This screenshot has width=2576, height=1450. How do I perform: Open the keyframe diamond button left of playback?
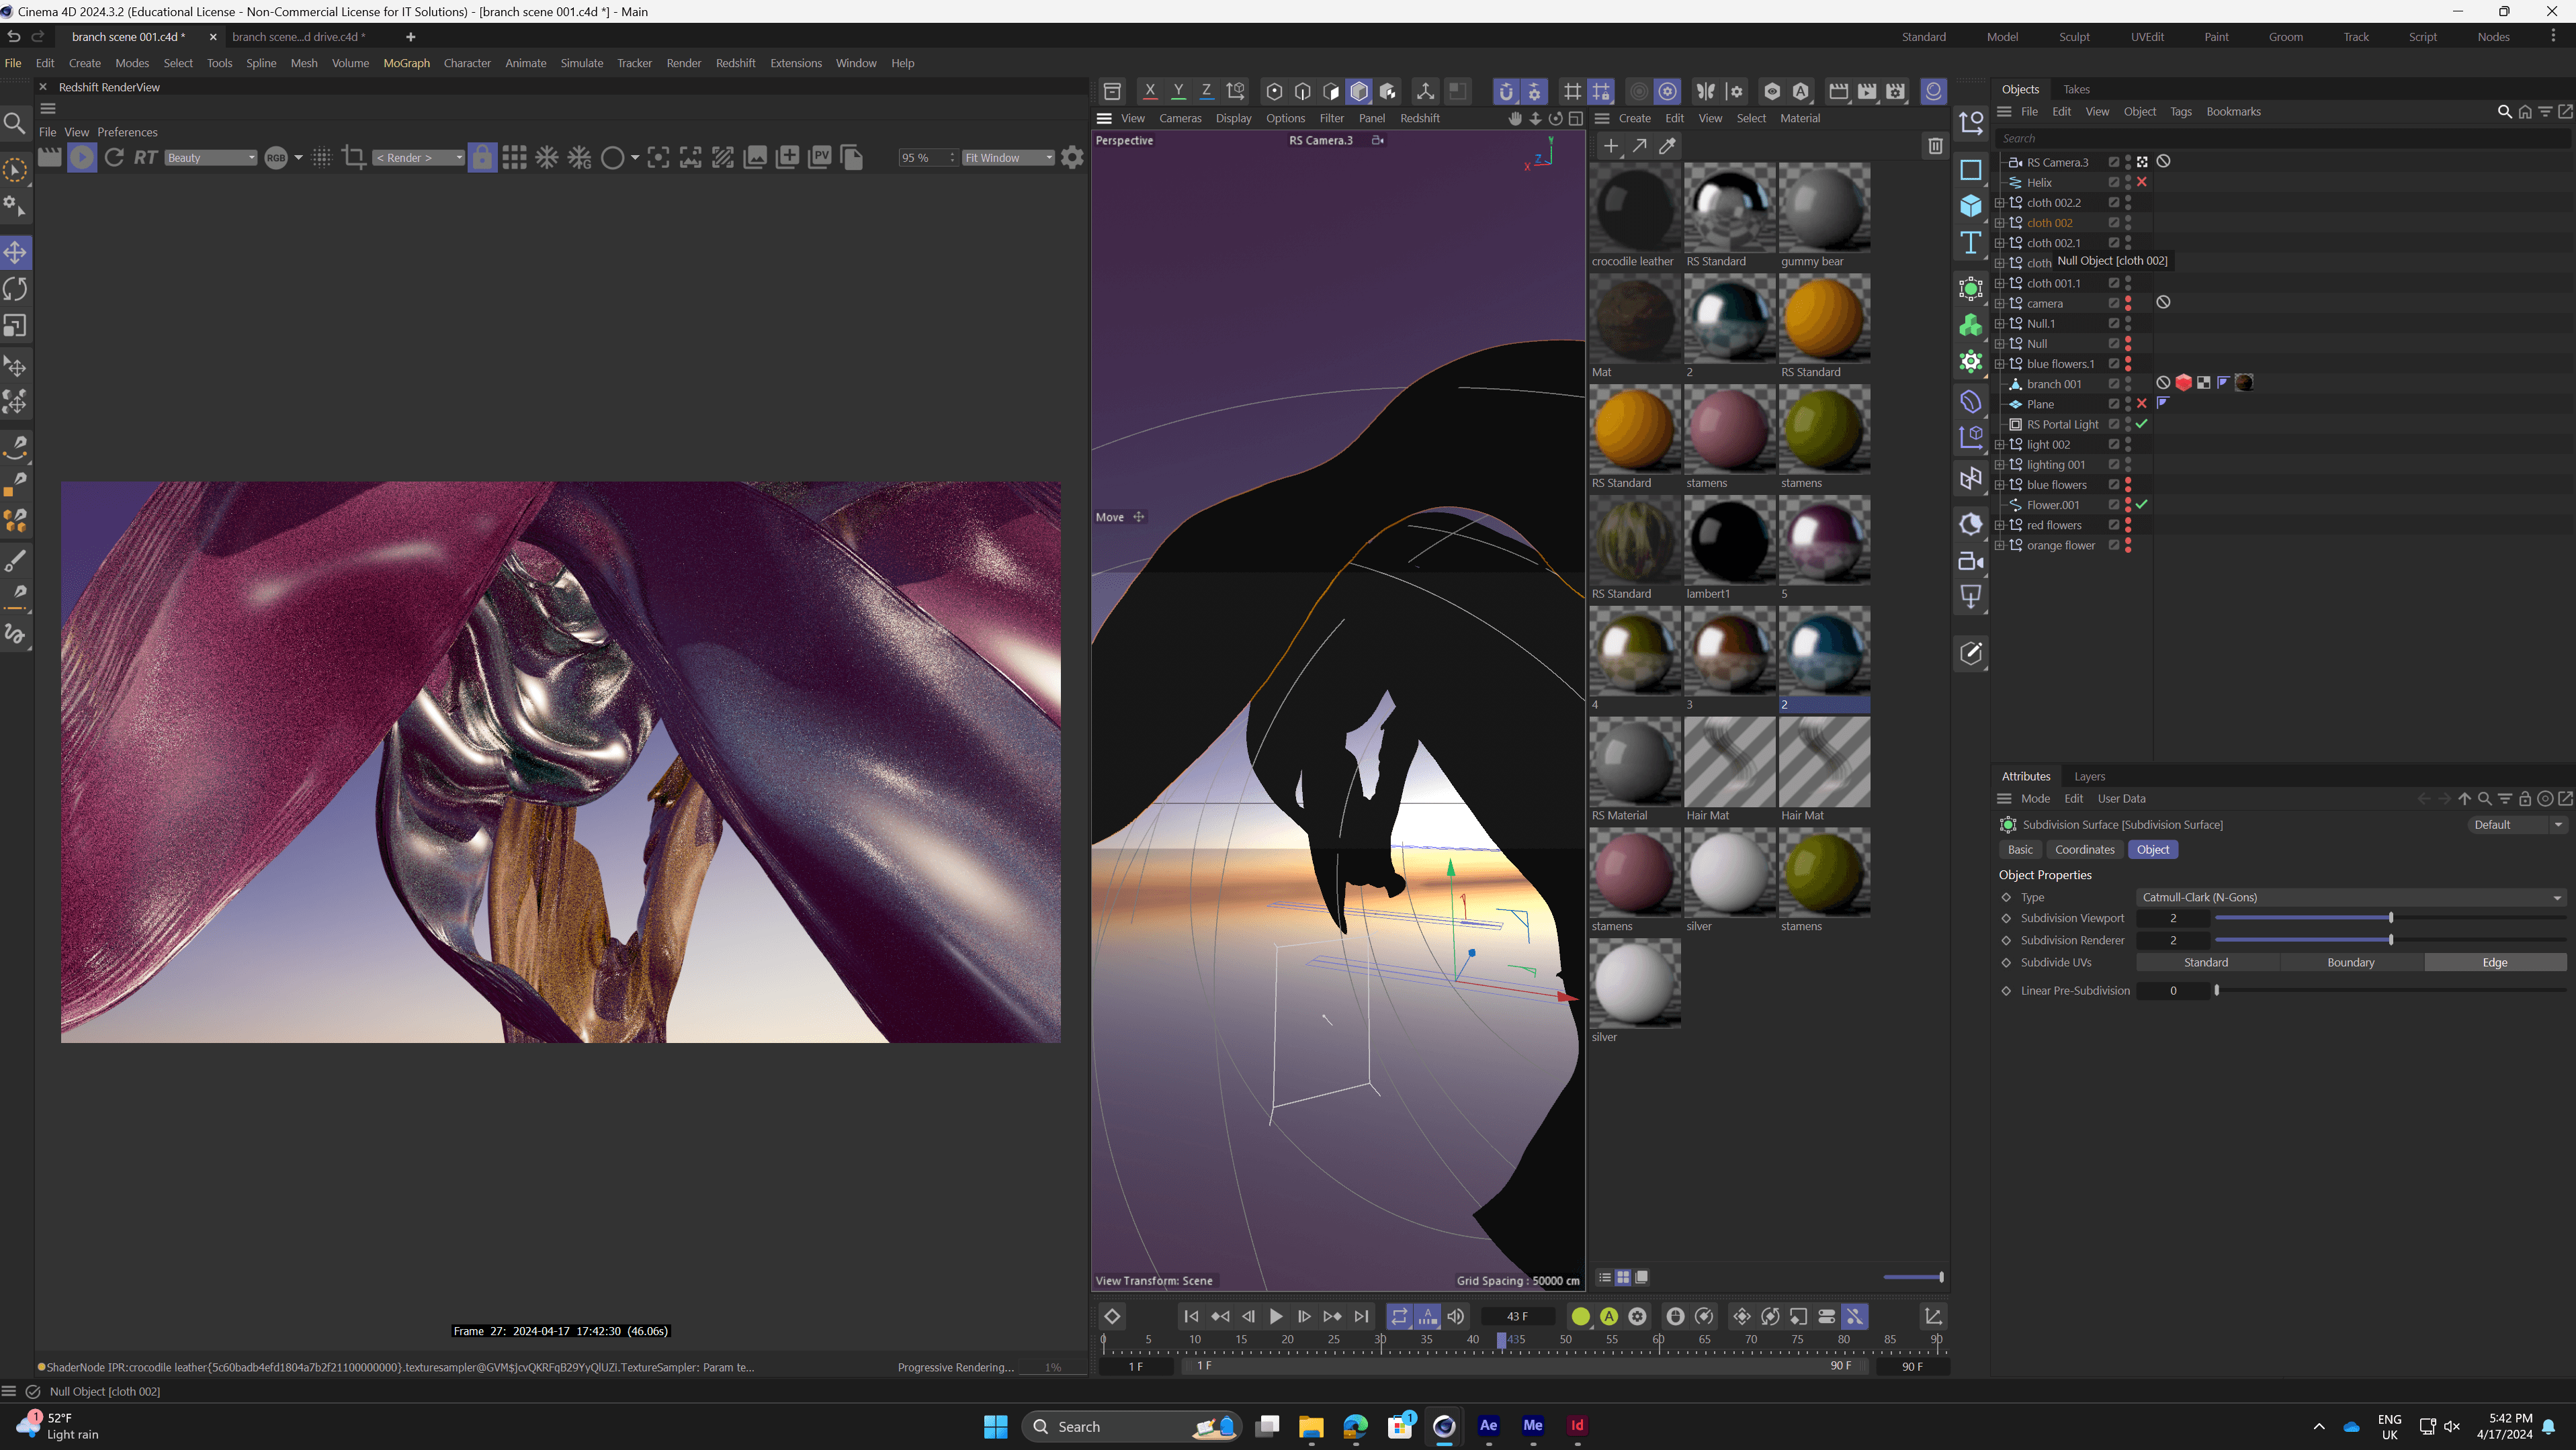pyautogui.click(x=1112, y=1316)
